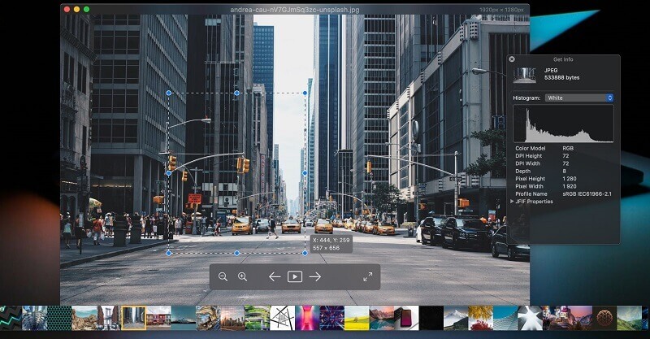
Task: Click the bottom-left selection corner handle
Action: tap(169, 253)
